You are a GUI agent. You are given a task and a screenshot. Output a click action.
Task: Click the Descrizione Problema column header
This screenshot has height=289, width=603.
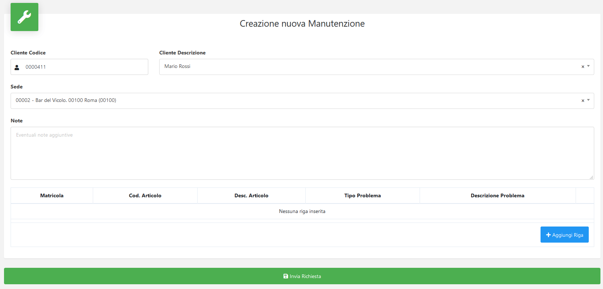tap(497, 195)
